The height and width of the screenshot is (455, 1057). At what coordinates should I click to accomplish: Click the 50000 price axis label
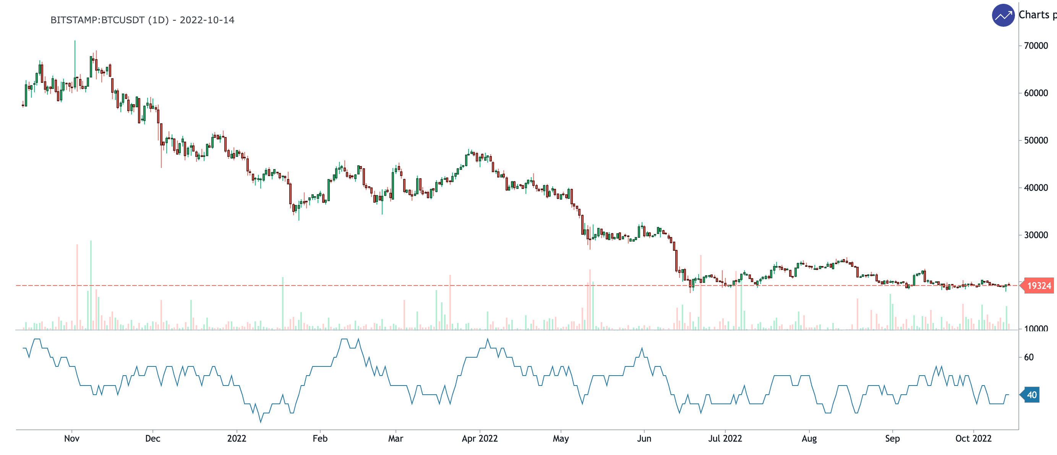point(1036,140)
